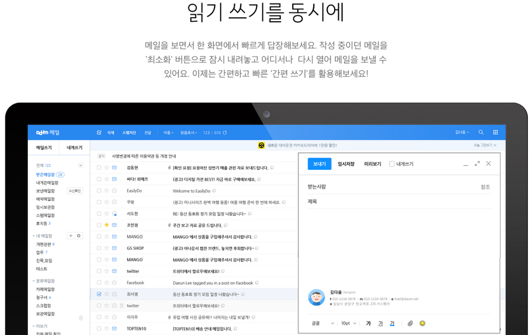Check the EasilyDo email checkbox

[x=99, y=191]
